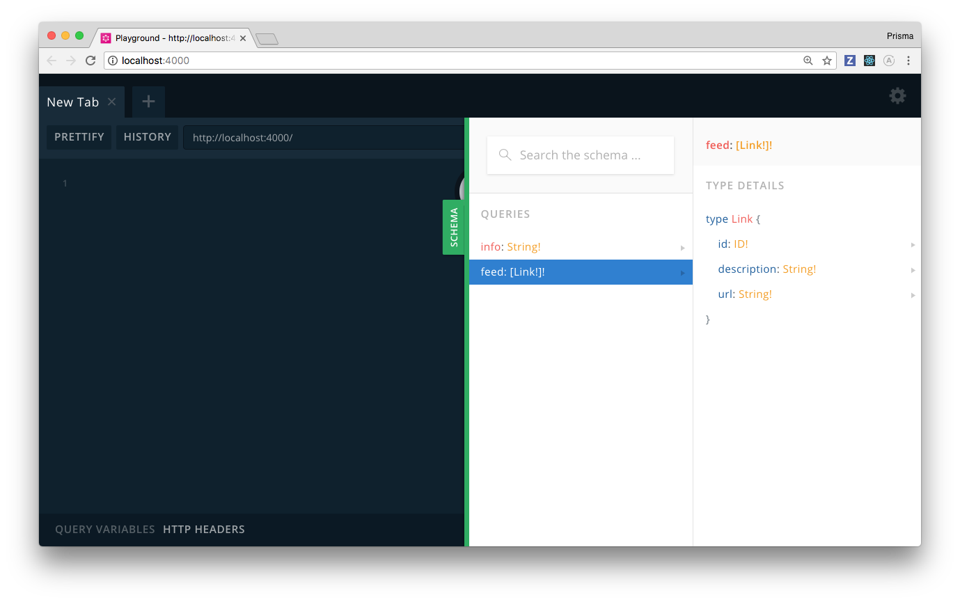960x602 pixels.
Task: Switch to the HTTP HEADERS tab
Action: pyautogui.click(x=204, y=530)
